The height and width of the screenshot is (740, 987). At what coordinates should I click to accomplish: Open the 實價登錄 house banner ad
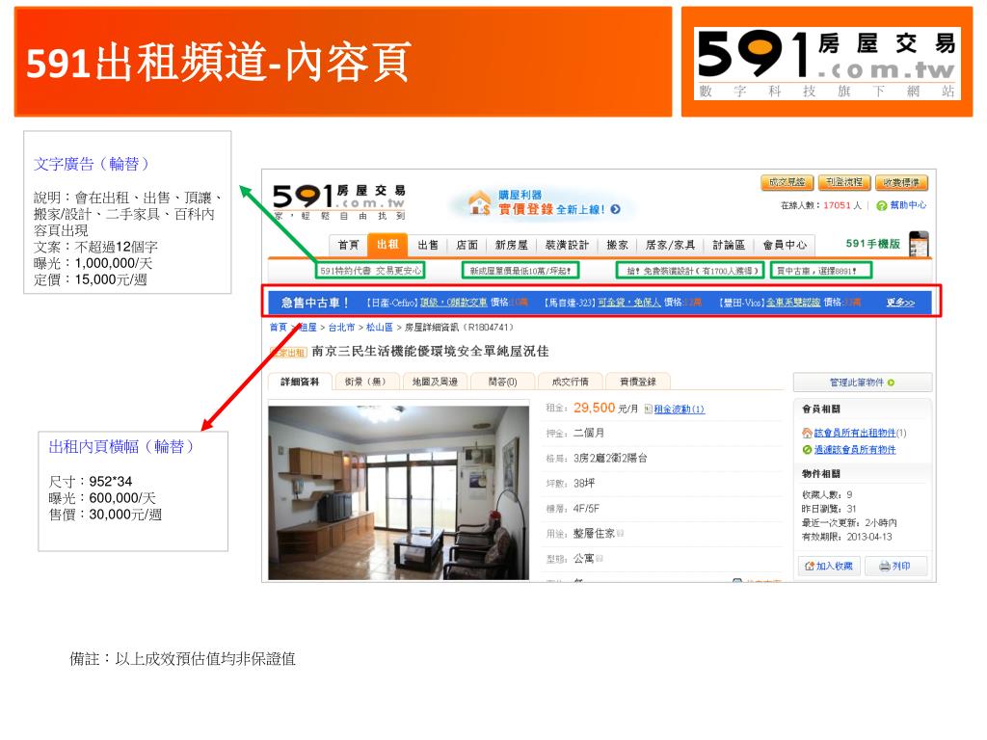pos(544,203)
